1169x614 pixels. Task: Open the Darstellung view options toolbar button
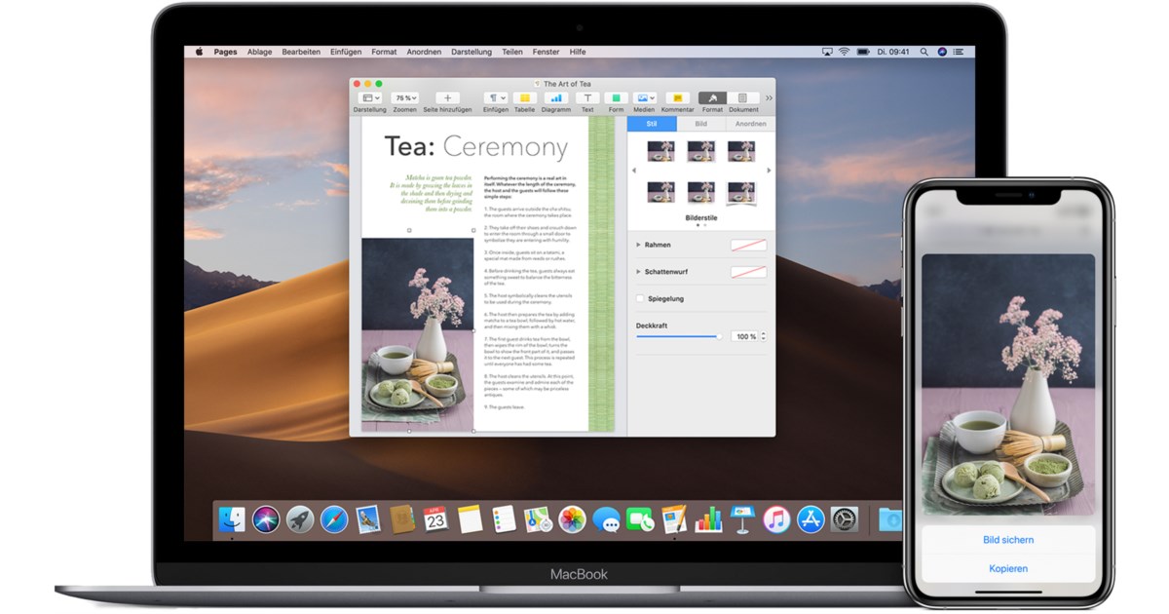pyautogui.click(x=370, y=98)
